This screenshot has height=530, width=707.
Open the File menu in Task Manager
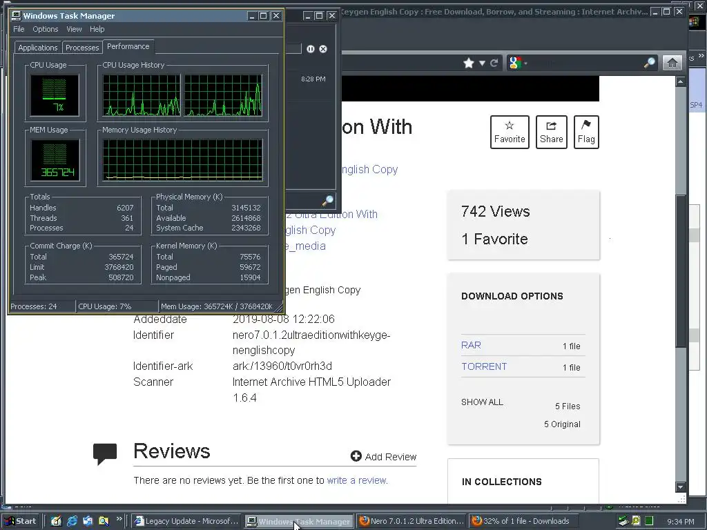point(19,29)
